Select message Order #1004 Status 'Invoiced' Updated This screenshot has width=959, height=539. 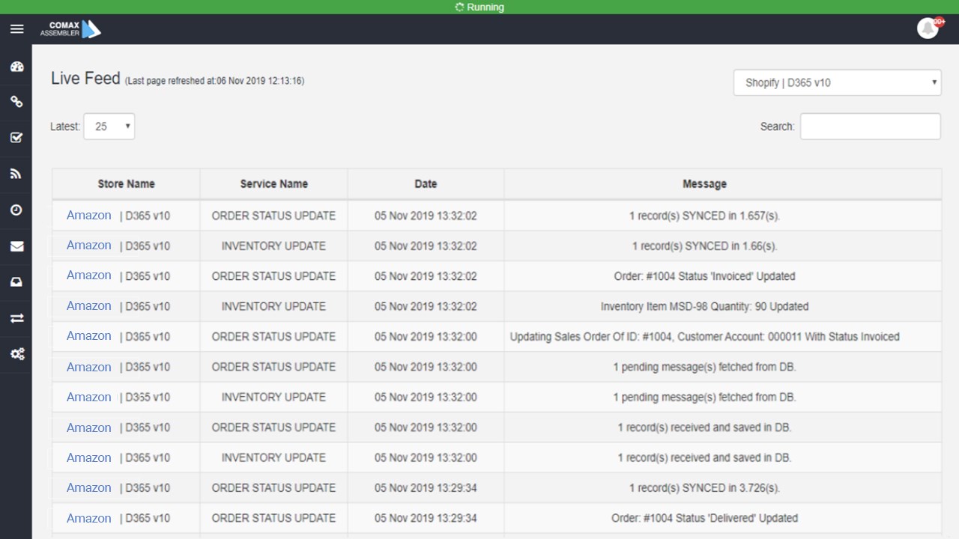pos(704,276)
